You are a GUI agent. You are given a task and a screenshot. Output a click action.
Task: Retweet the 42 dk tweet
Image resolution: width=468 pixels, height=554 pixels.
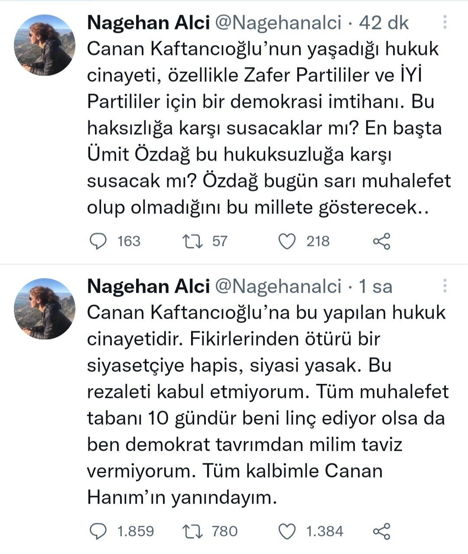tap(192, 241)
